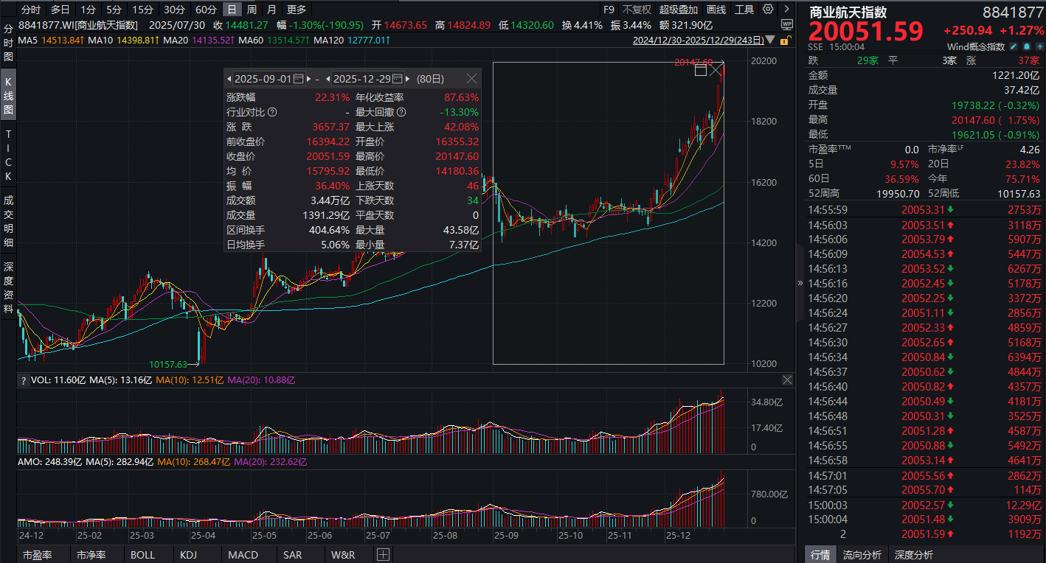Open the start date calendar picker icon
1046x563 pixels.
coord(299,79)
